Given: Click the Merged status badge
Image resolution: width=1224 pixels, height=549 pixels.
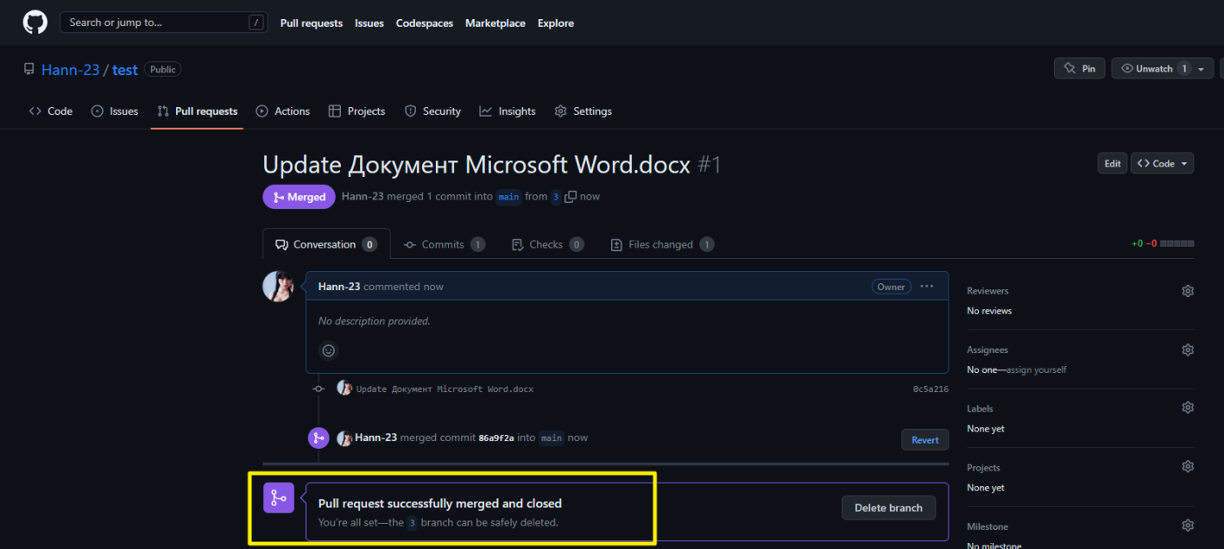Looking at the screenshot, I should click(x=299, y=197).
